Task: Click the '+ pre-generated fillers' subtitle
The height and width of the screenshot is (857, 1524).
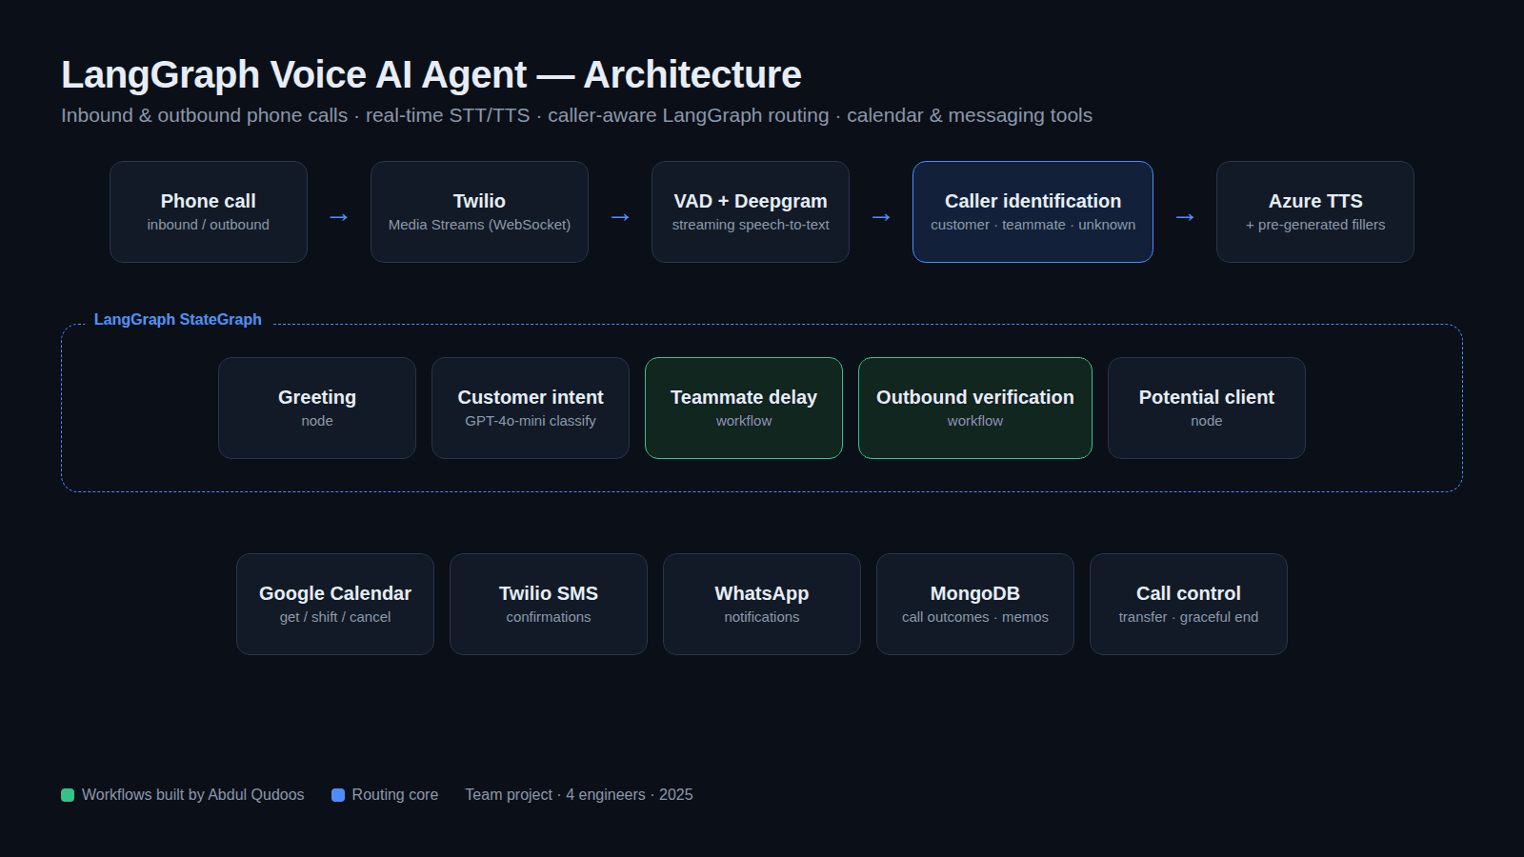Action: (x=1315, y=225)
